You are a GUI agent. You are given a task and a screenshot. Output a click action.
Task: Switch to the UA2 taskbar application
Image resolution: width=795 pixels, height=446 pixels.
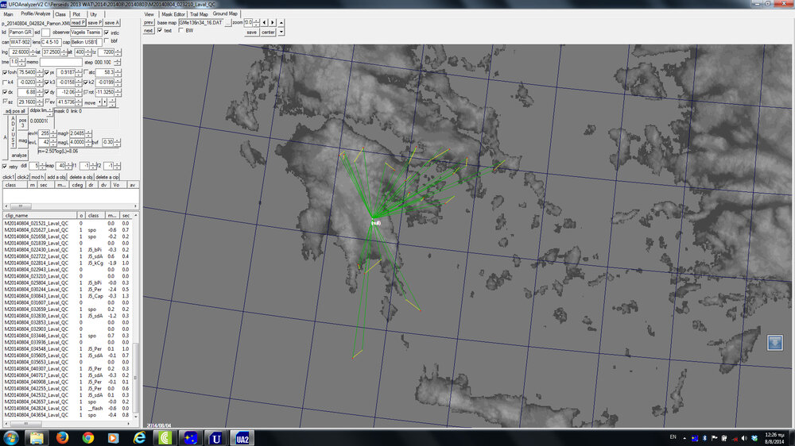click(x=242, y=437)
